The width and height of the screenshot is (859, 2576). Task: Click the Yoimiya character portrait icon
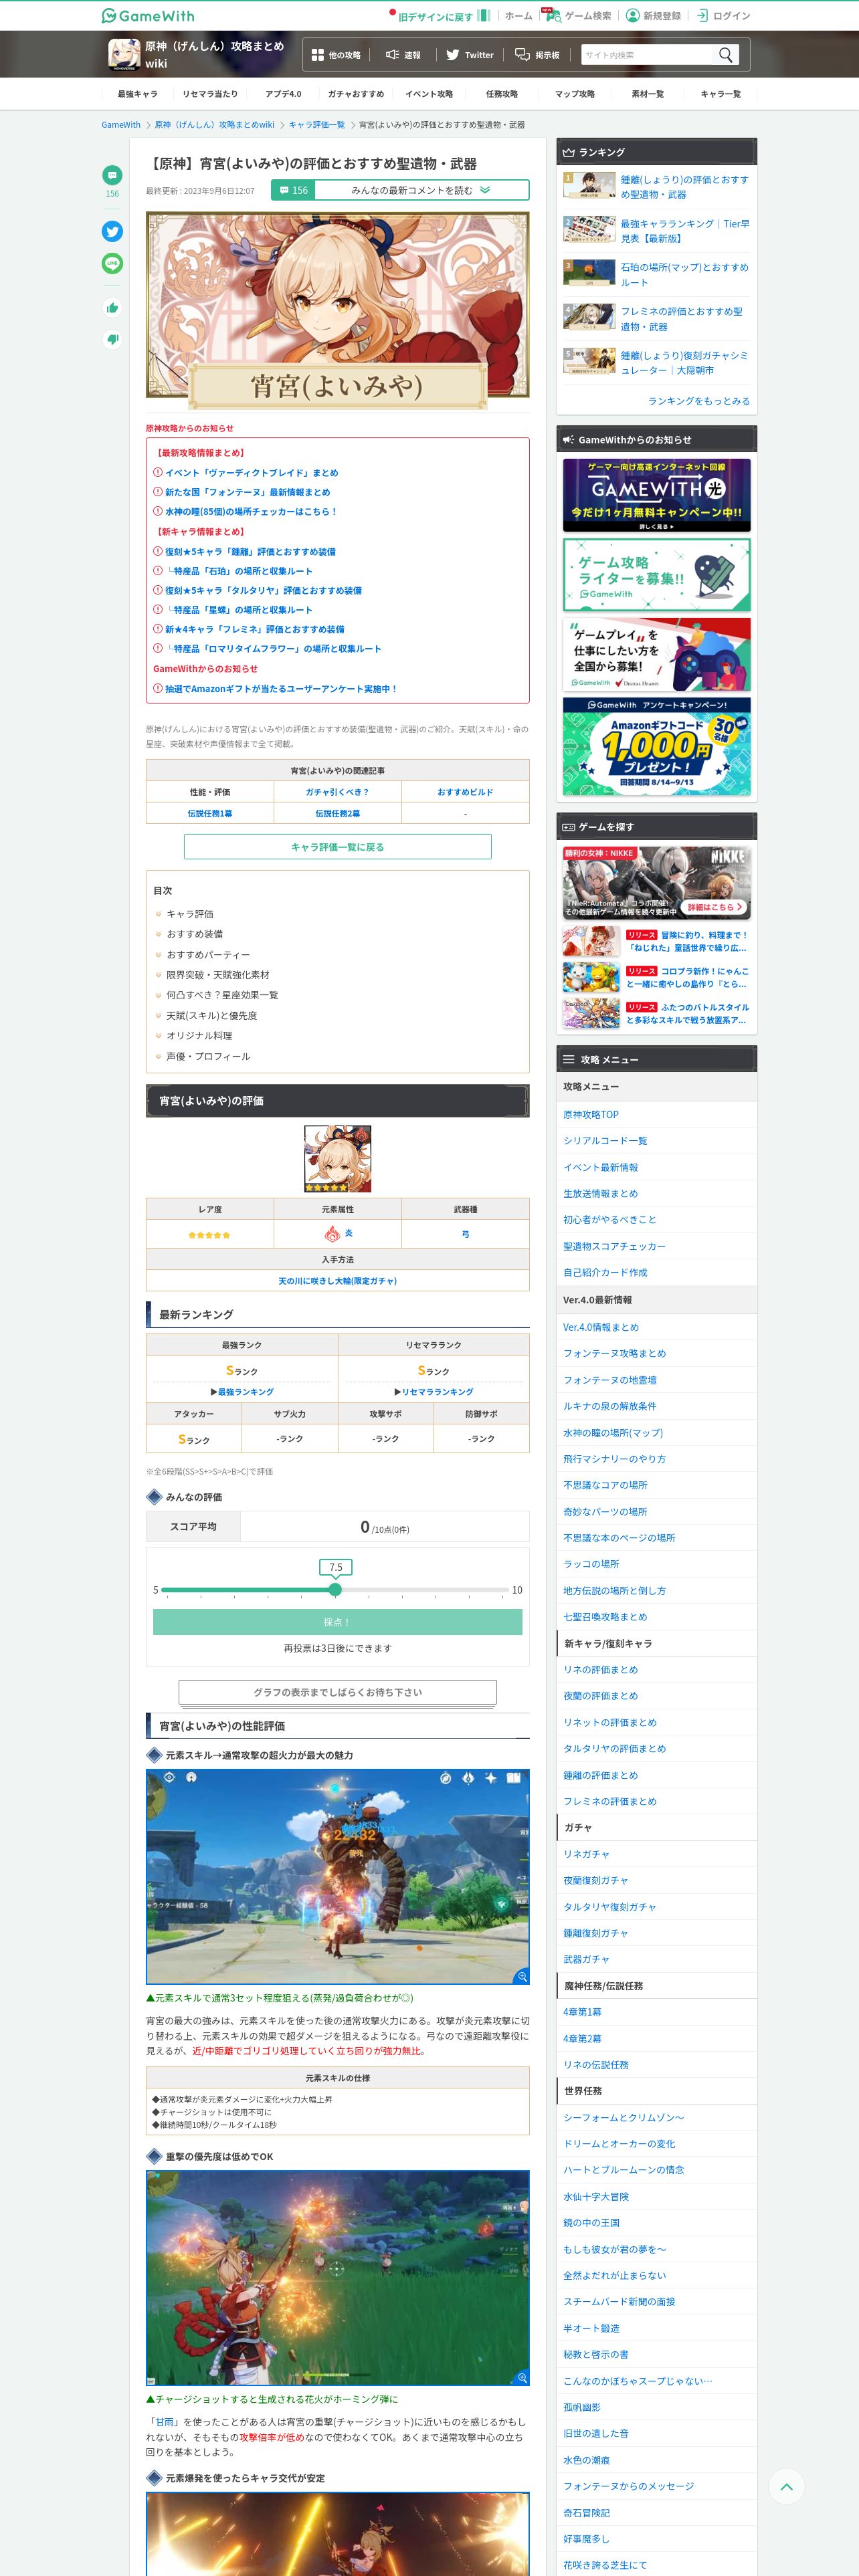point(337,1158)
